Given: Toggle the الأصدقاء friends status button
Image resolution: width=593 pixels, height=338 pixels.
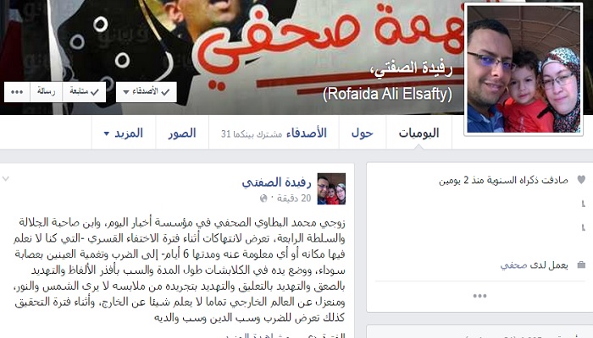Looking at the screenshot, I should click(x=147, y=92).
